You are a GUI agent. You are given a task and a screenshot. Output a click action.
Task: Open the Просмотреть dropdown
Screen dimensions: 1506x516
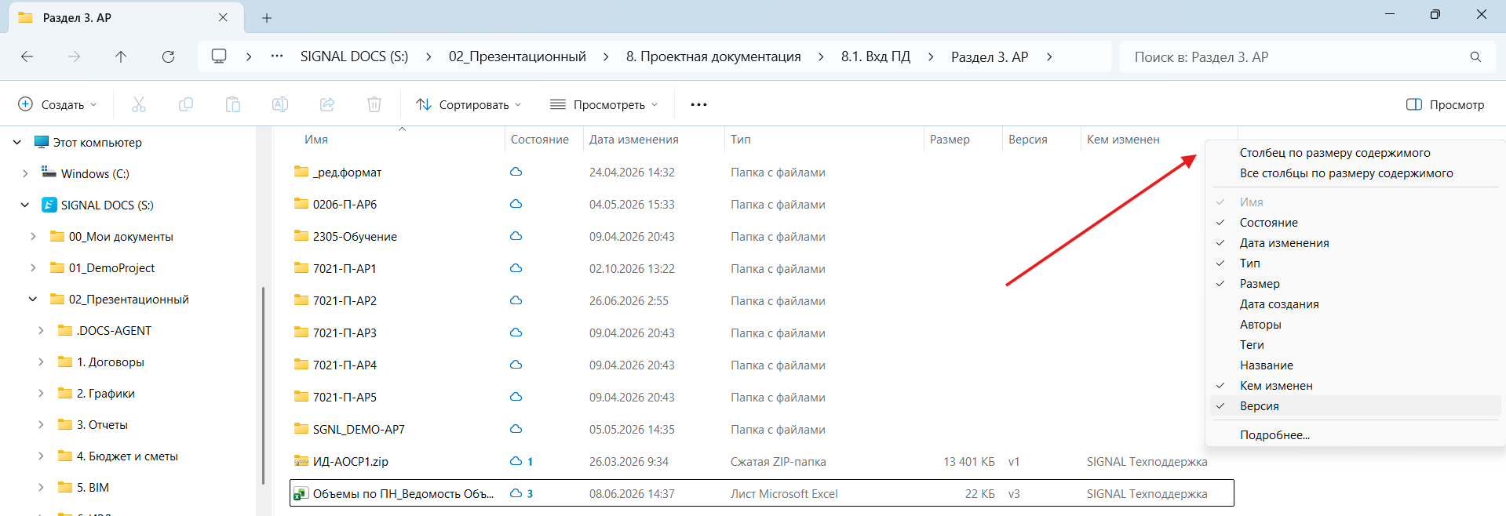(604, 104)
